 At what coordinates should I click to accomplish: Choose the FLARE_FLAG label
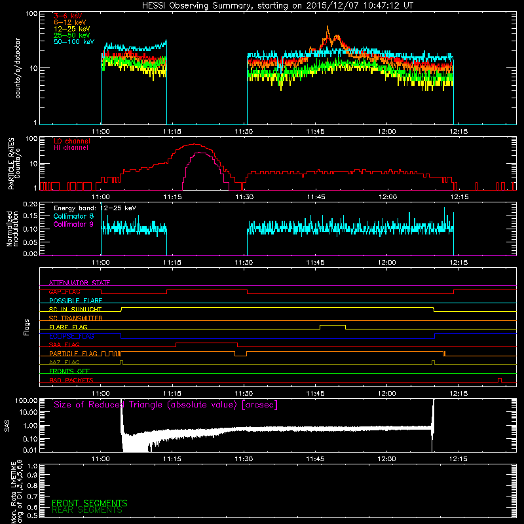(68, 327)
